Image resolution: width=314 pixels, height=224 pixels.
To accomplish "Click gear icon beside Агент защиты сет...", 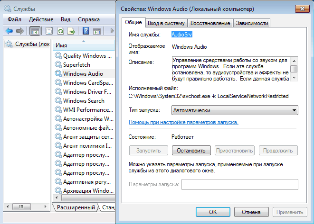I will (x=58, y=136).
